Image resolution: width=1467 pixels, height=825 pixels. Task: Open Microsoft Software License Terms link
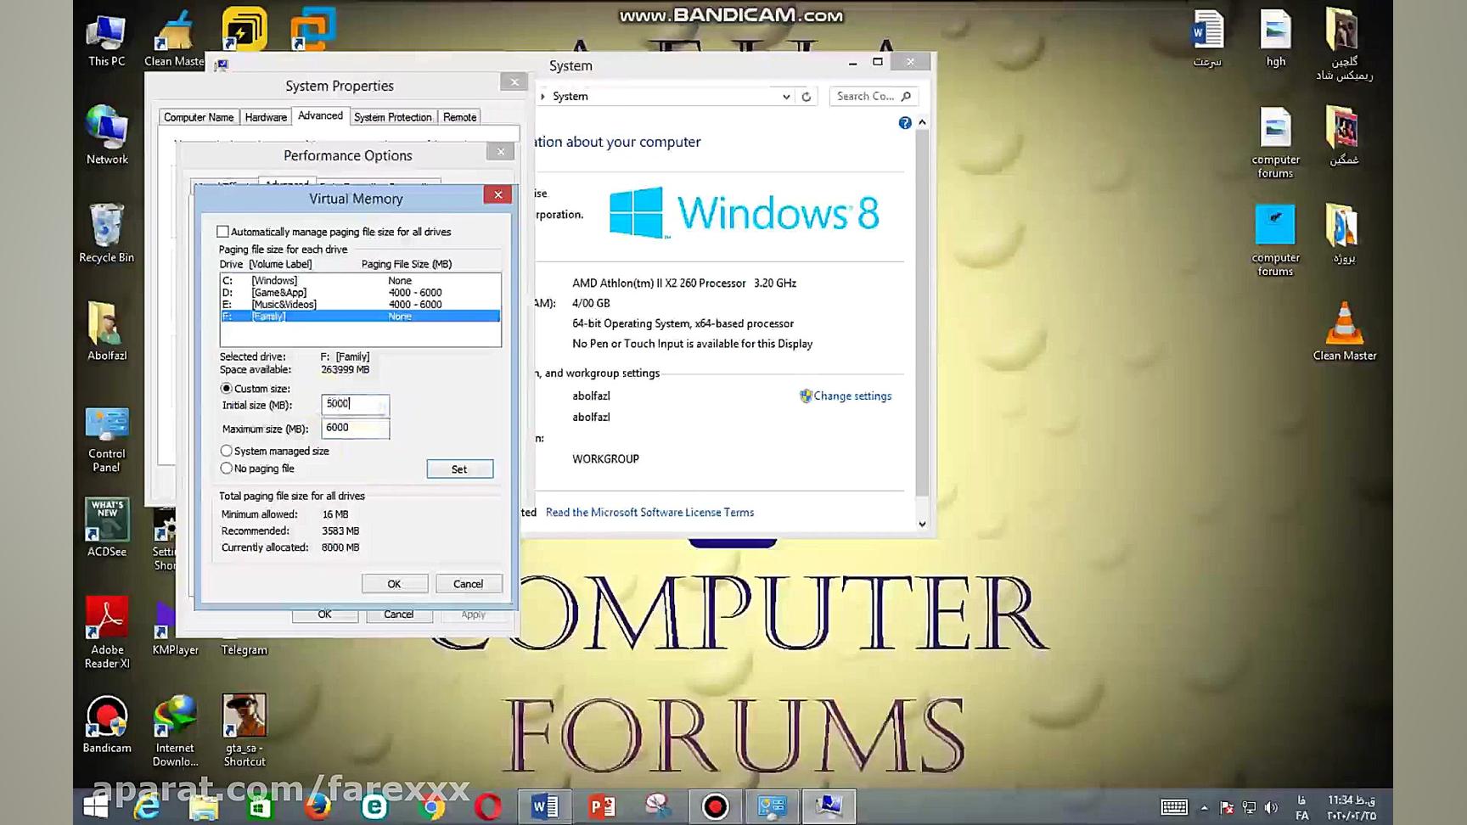coord(649,513)
